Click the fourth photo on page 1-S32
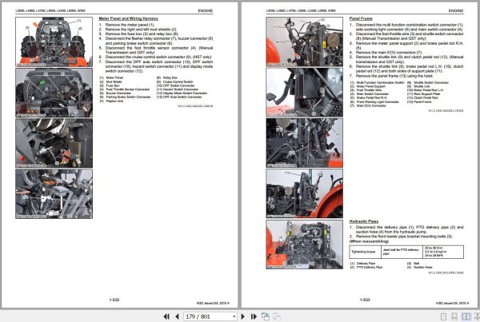Image resolution: width=480 pixels, height=322 pixels. 54,194
